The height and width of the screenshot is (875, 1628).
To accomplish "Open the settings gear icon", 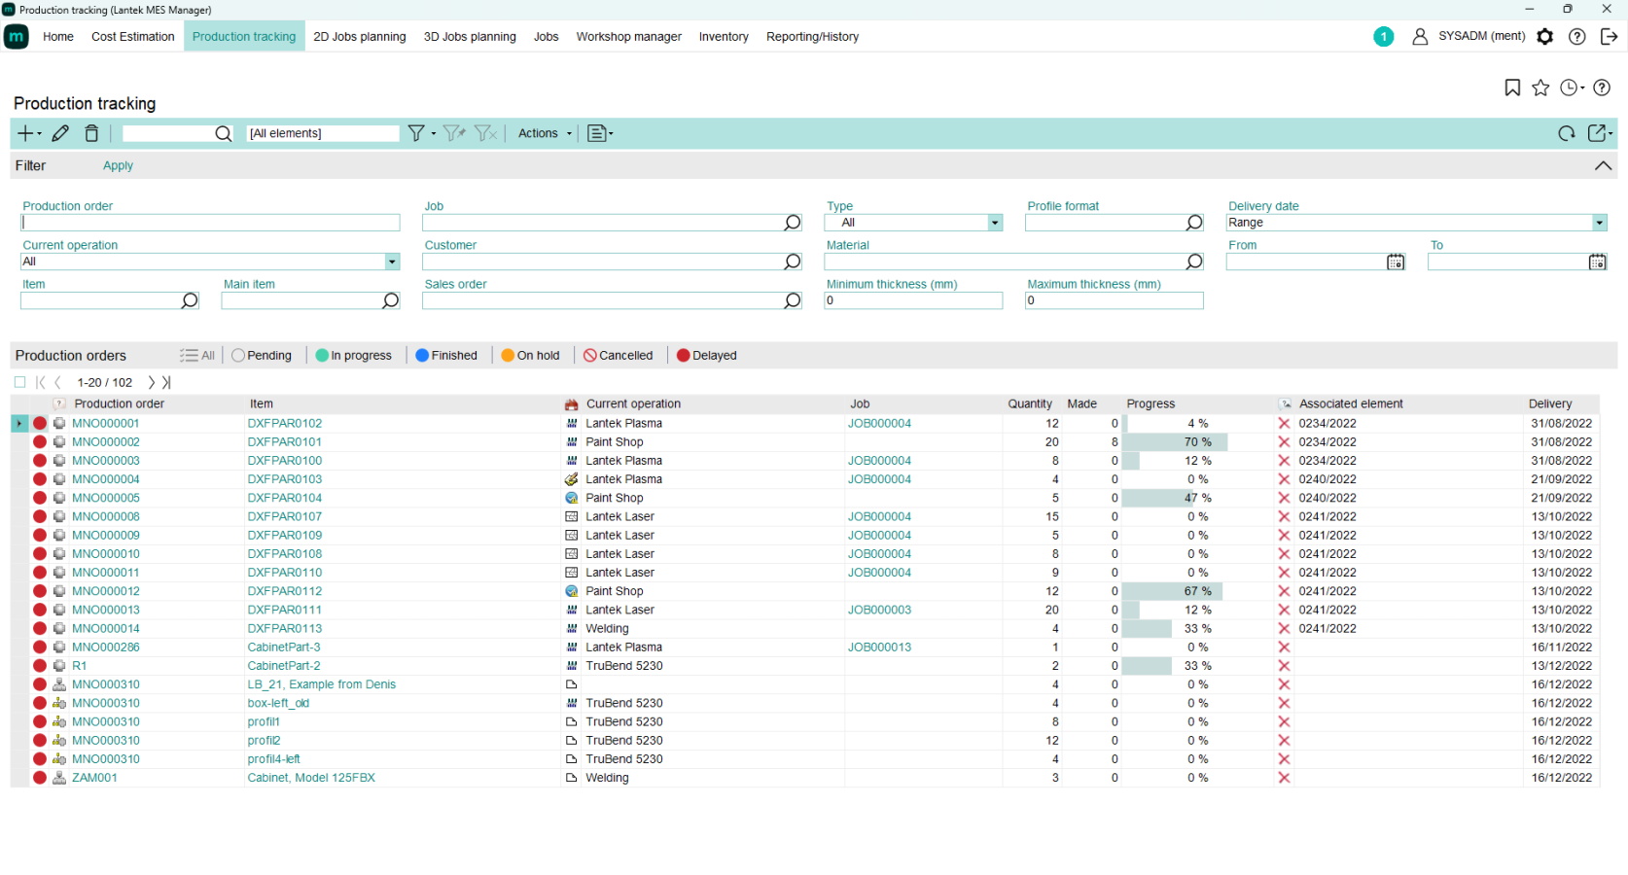I will [x=1544, y=37].
